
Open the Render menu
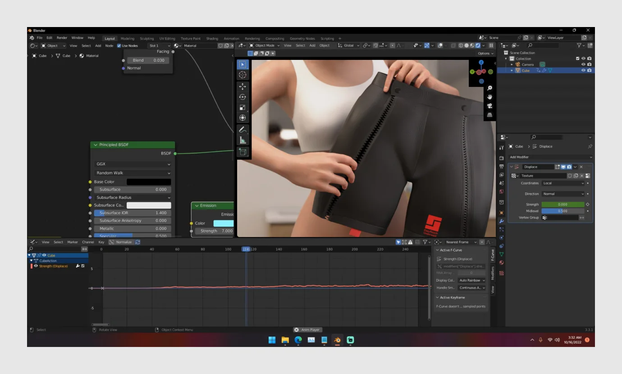click(x=62, y=38)
